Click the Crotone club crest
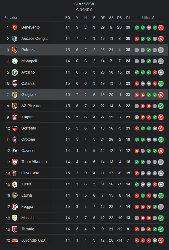This screenshot has width=169, height=250. (x=15, y=140)
